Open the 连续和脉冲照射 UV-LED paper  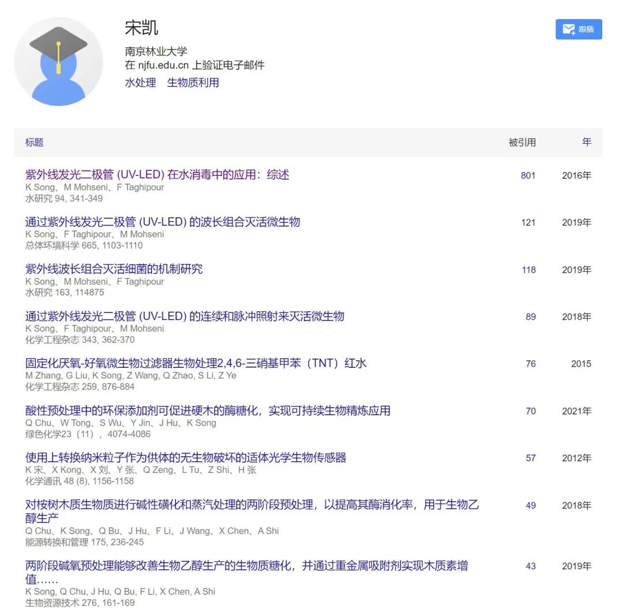pos(185,316)
